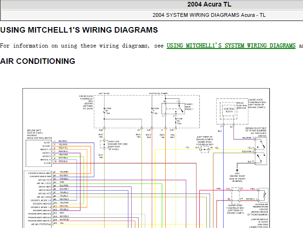Click the relay control module label
Viewport: 303px width, 228px height.
click(x=242, y=105)
